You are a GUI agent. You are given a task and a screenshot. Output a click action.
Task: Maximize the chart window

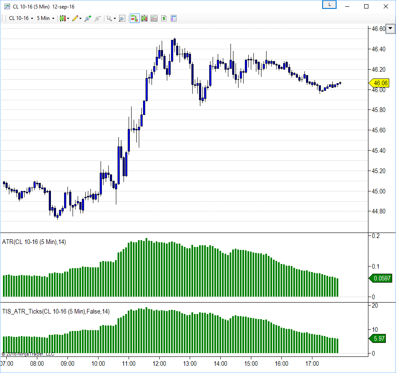point(366,6)
